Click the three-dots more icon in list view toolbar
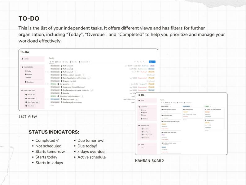Viewport: 246px width, 185px height. point(147,62)
